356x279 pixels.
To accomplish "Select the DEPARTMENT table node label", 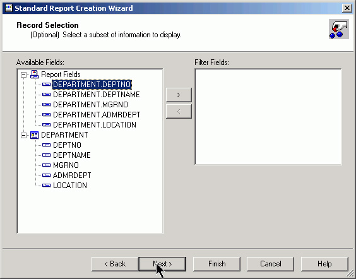I will tap(64, 135).
